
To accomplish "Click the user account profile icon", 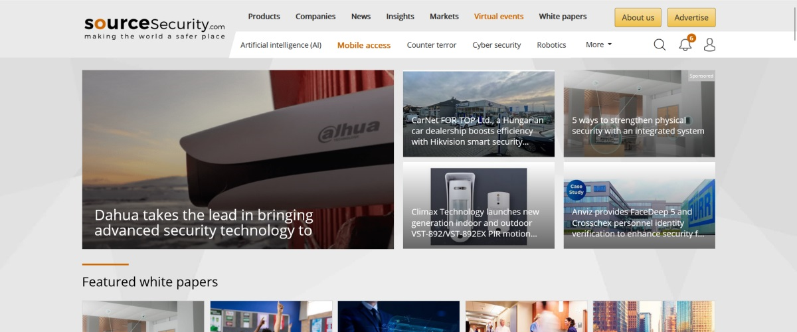I will 709,44.
